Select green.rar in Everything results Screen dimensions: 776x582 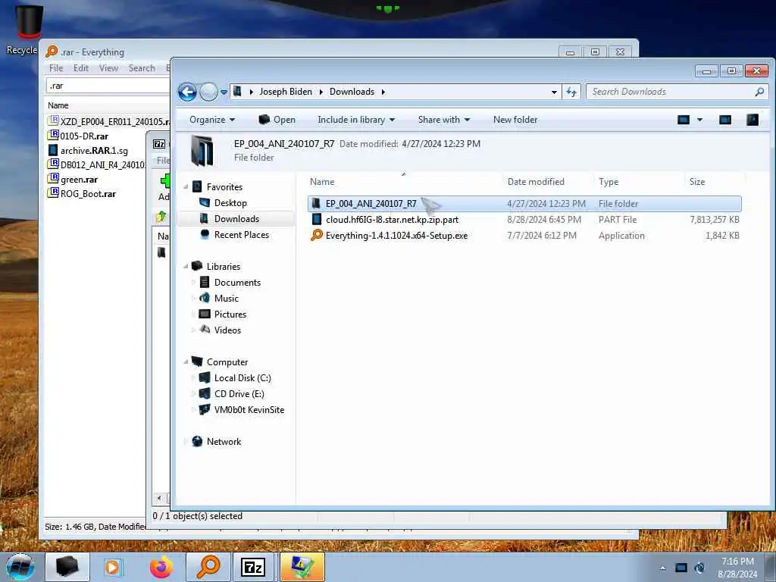[79, 180]
